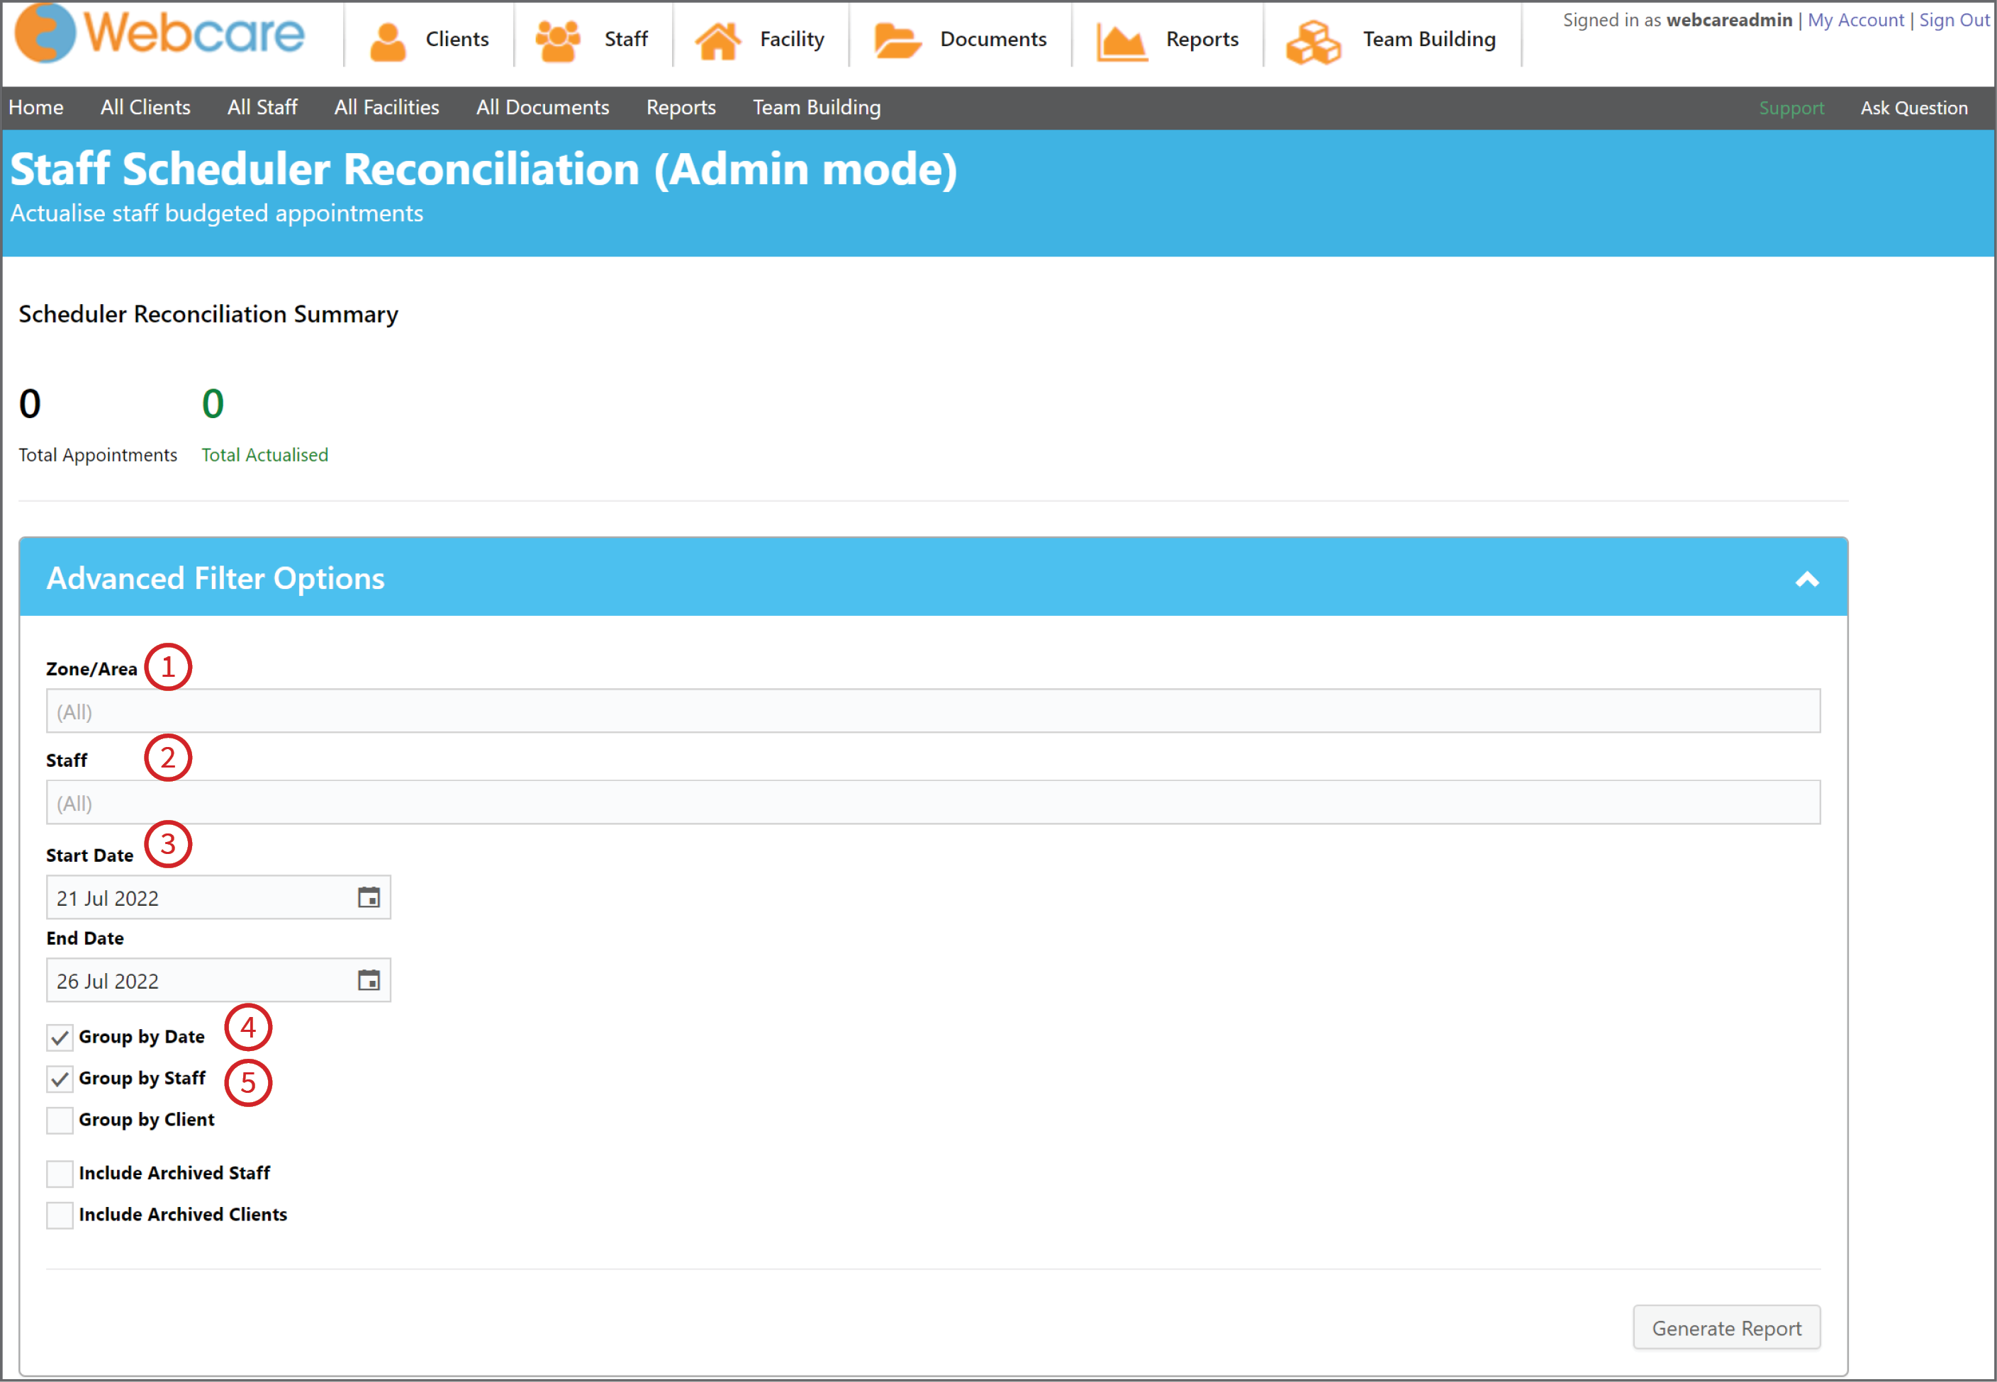Open the Team Building blocks icon
This screenshot has height=1382, width=1997.
[x=1313, y=42]
